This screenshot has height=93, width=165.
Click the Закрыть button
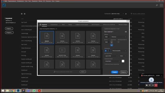pos(123,72)
